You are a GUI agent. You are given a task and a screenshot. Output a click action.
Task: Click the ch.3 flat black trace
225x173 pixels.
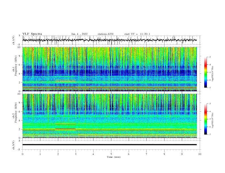(x=110, y=145)
